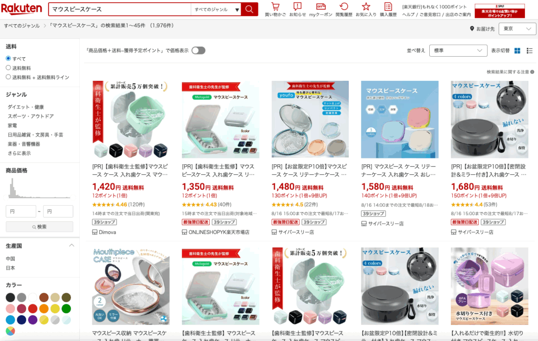The image size is (538, 341).
Task: Click the price range 検索 button
Action: 39,227
